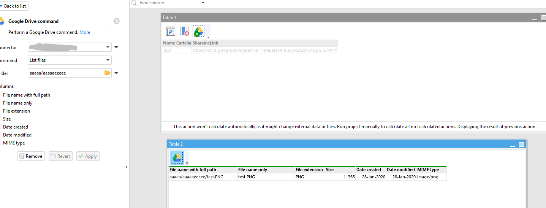Click the Back to list button

click(14, 6)
